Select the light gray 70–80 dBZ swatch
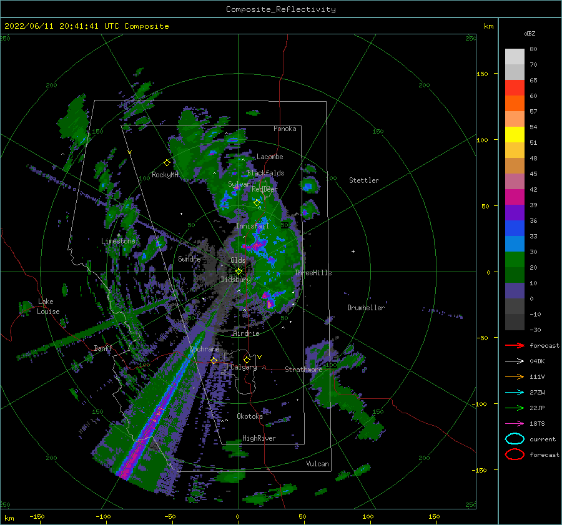Image resolution: width=562 pixels, height=525 pixels. [515, 57]
